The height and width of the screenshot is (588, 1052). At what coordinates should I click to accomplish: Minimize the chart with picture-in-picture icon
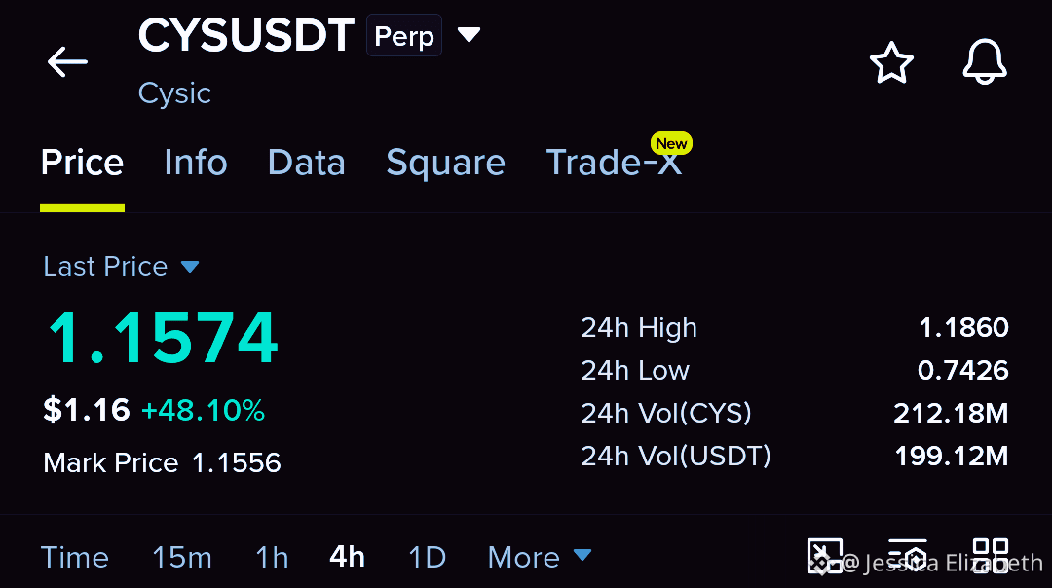[x=825, y=556]
